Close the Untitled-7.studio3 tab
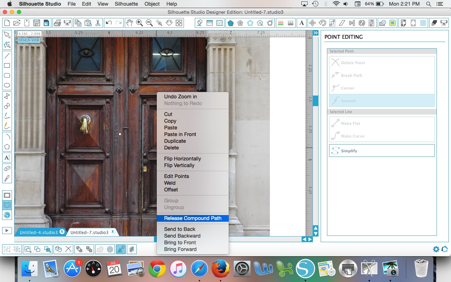The width and height of the screenshot is (451, 282). tap(113, 232)
